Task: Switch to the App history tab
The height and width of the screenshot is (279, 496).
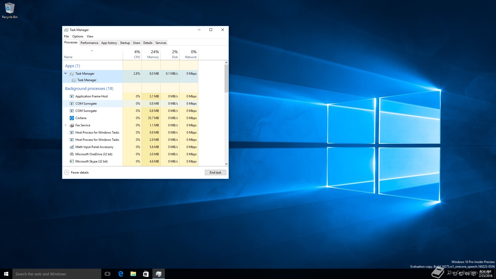Action: [109, 43]
